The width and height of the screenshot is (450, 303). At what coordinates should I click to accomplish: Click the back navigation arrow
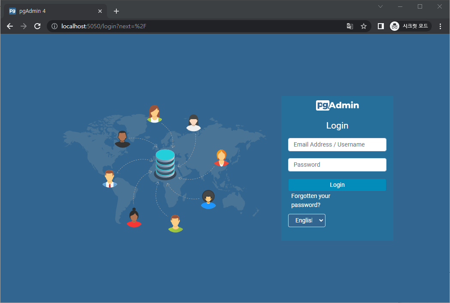coord(10,26)
